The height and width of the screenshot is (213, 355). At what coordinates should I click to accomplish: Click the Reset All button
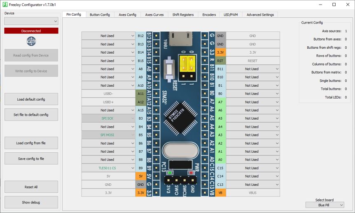31,187
